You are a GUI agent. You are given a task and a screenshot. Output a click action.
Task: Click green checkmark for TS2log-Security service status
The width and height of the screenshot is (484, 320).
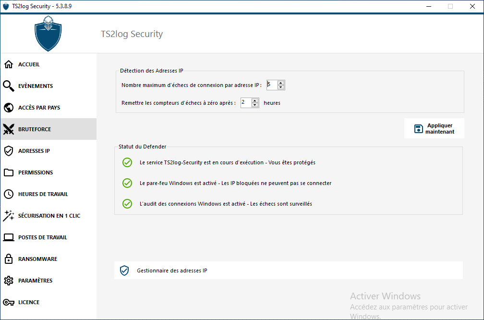pyautogui.click(x=127, y=162)
